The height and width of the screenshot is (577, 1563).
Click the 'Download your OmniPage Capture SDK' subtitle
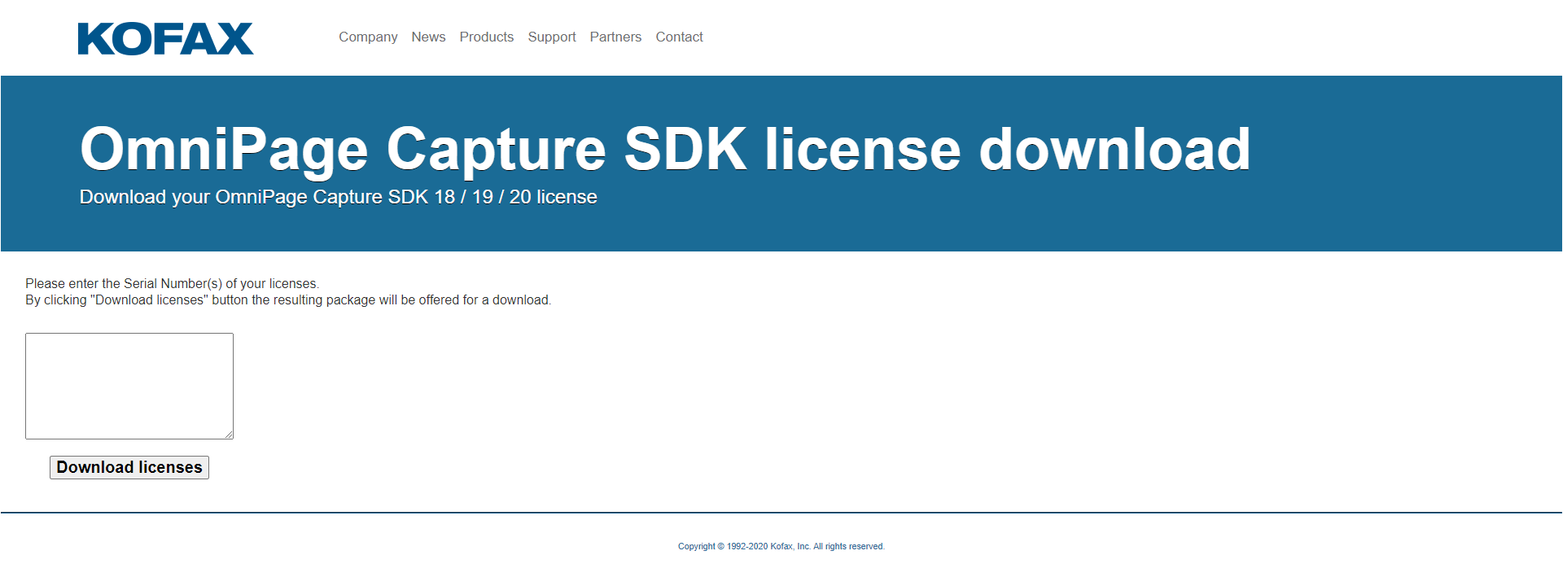339,197
